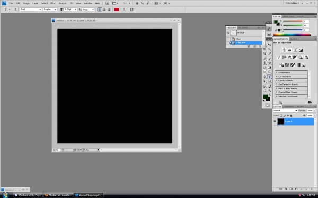Add an Exposure adjustment
The width and height of the screenshot is (318, 198).
[301, 50]
